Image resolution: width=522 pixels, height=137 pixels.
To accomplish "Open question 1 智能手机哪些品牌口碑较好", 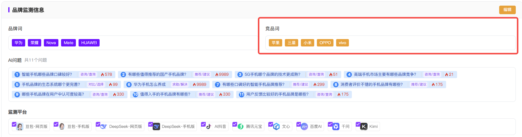I will (x=47, y=75).
